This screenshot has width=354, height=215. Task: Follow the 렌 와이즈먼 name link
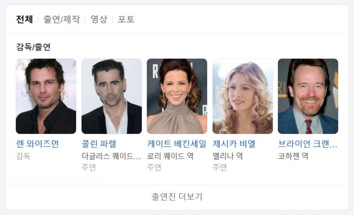click(38, 144)
